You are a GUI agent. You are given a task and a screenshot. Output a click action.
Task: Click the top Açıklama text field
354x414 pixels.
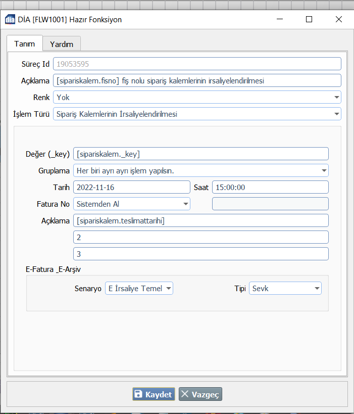pos(197,81)
